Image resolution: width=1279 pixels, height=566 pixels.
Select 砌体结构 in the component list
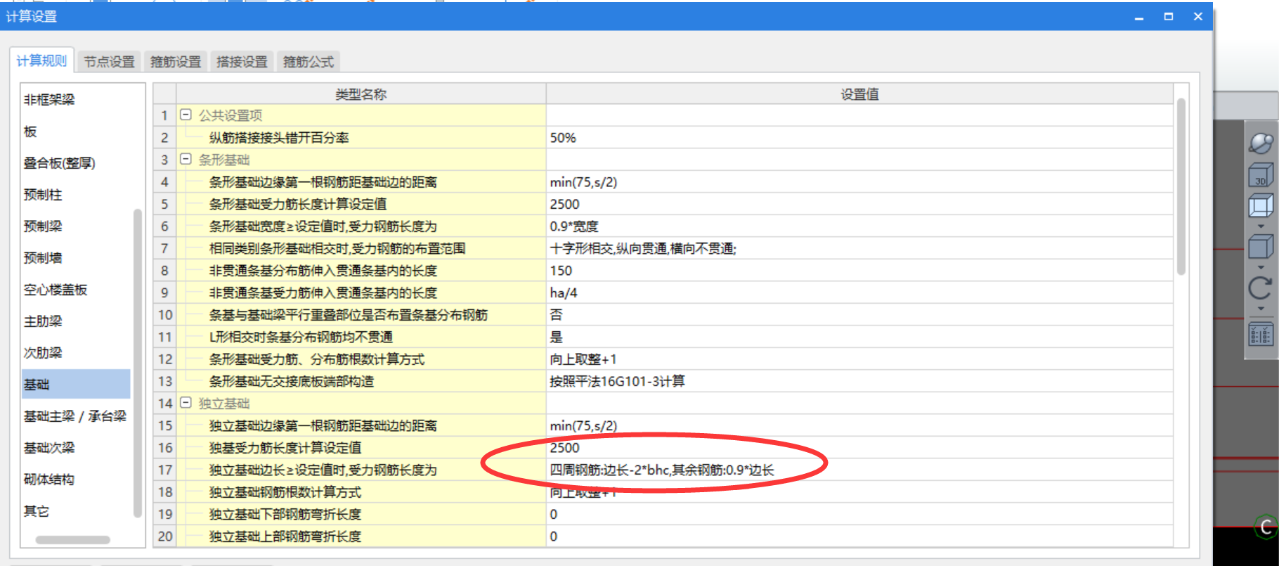click(x=49, y=480)
